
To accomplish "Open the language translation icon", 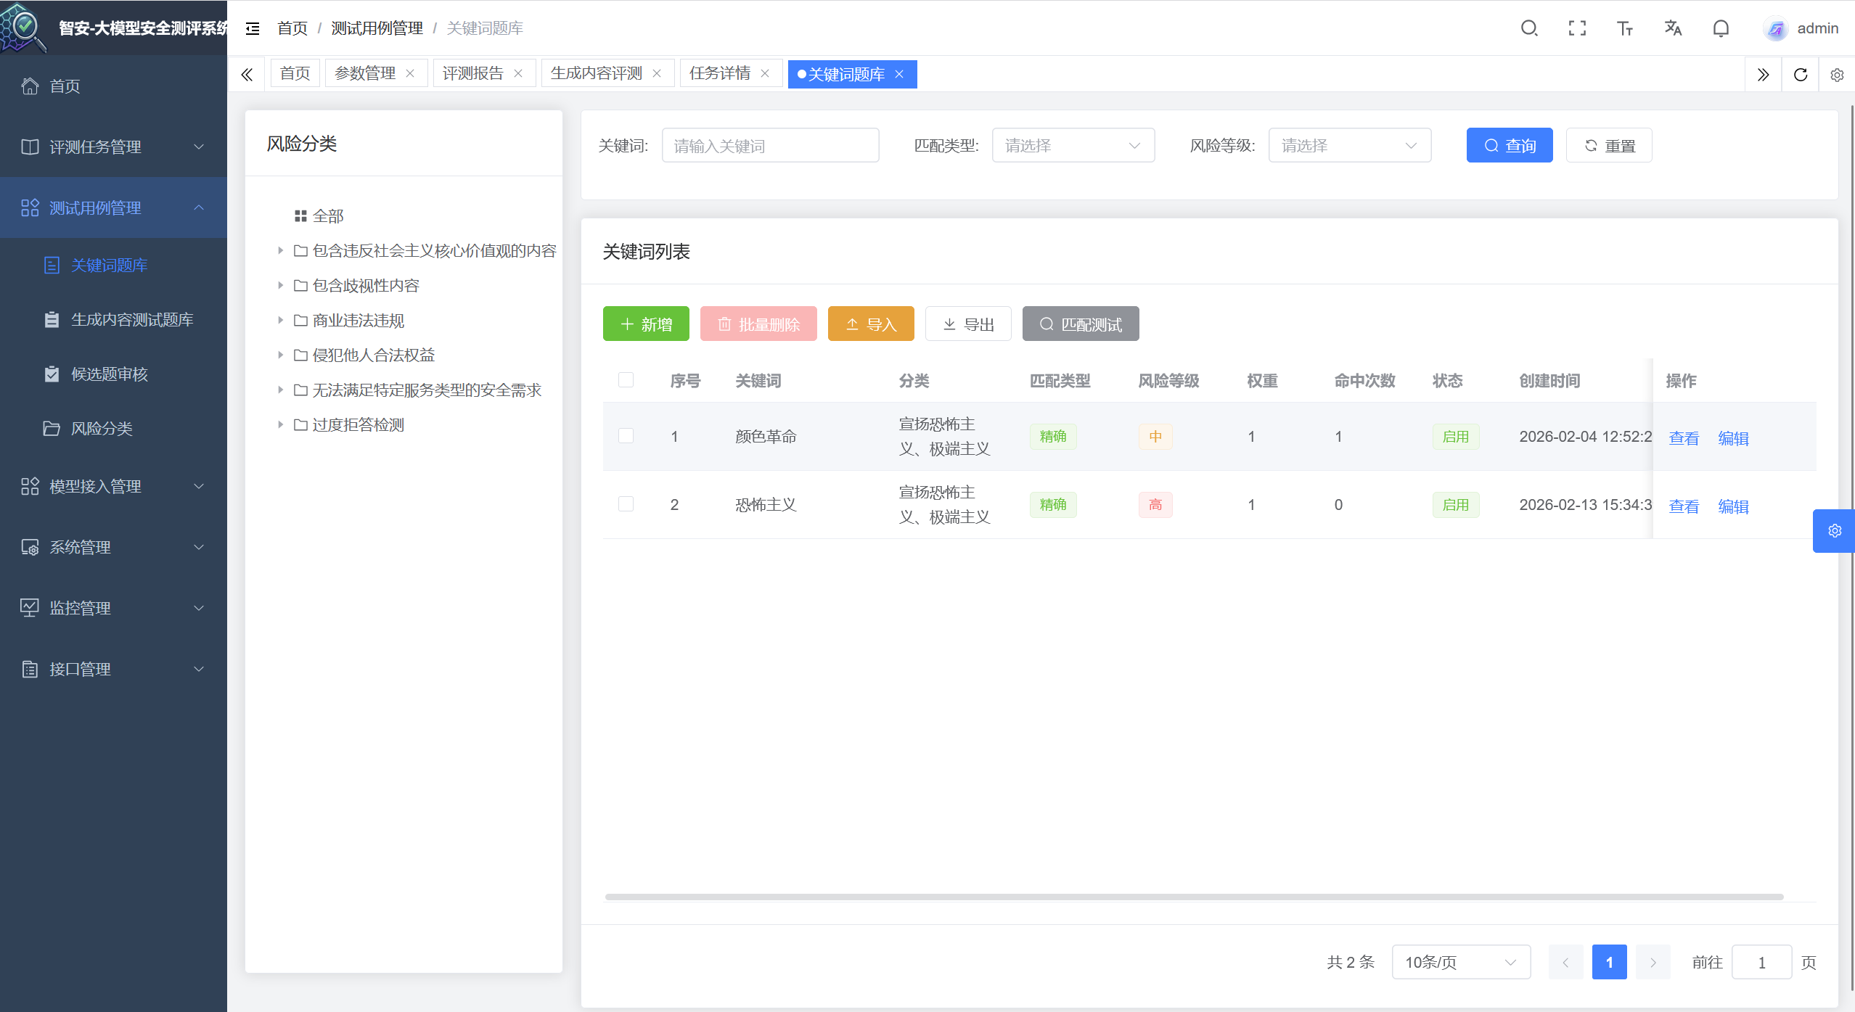I will point(1673,28).
